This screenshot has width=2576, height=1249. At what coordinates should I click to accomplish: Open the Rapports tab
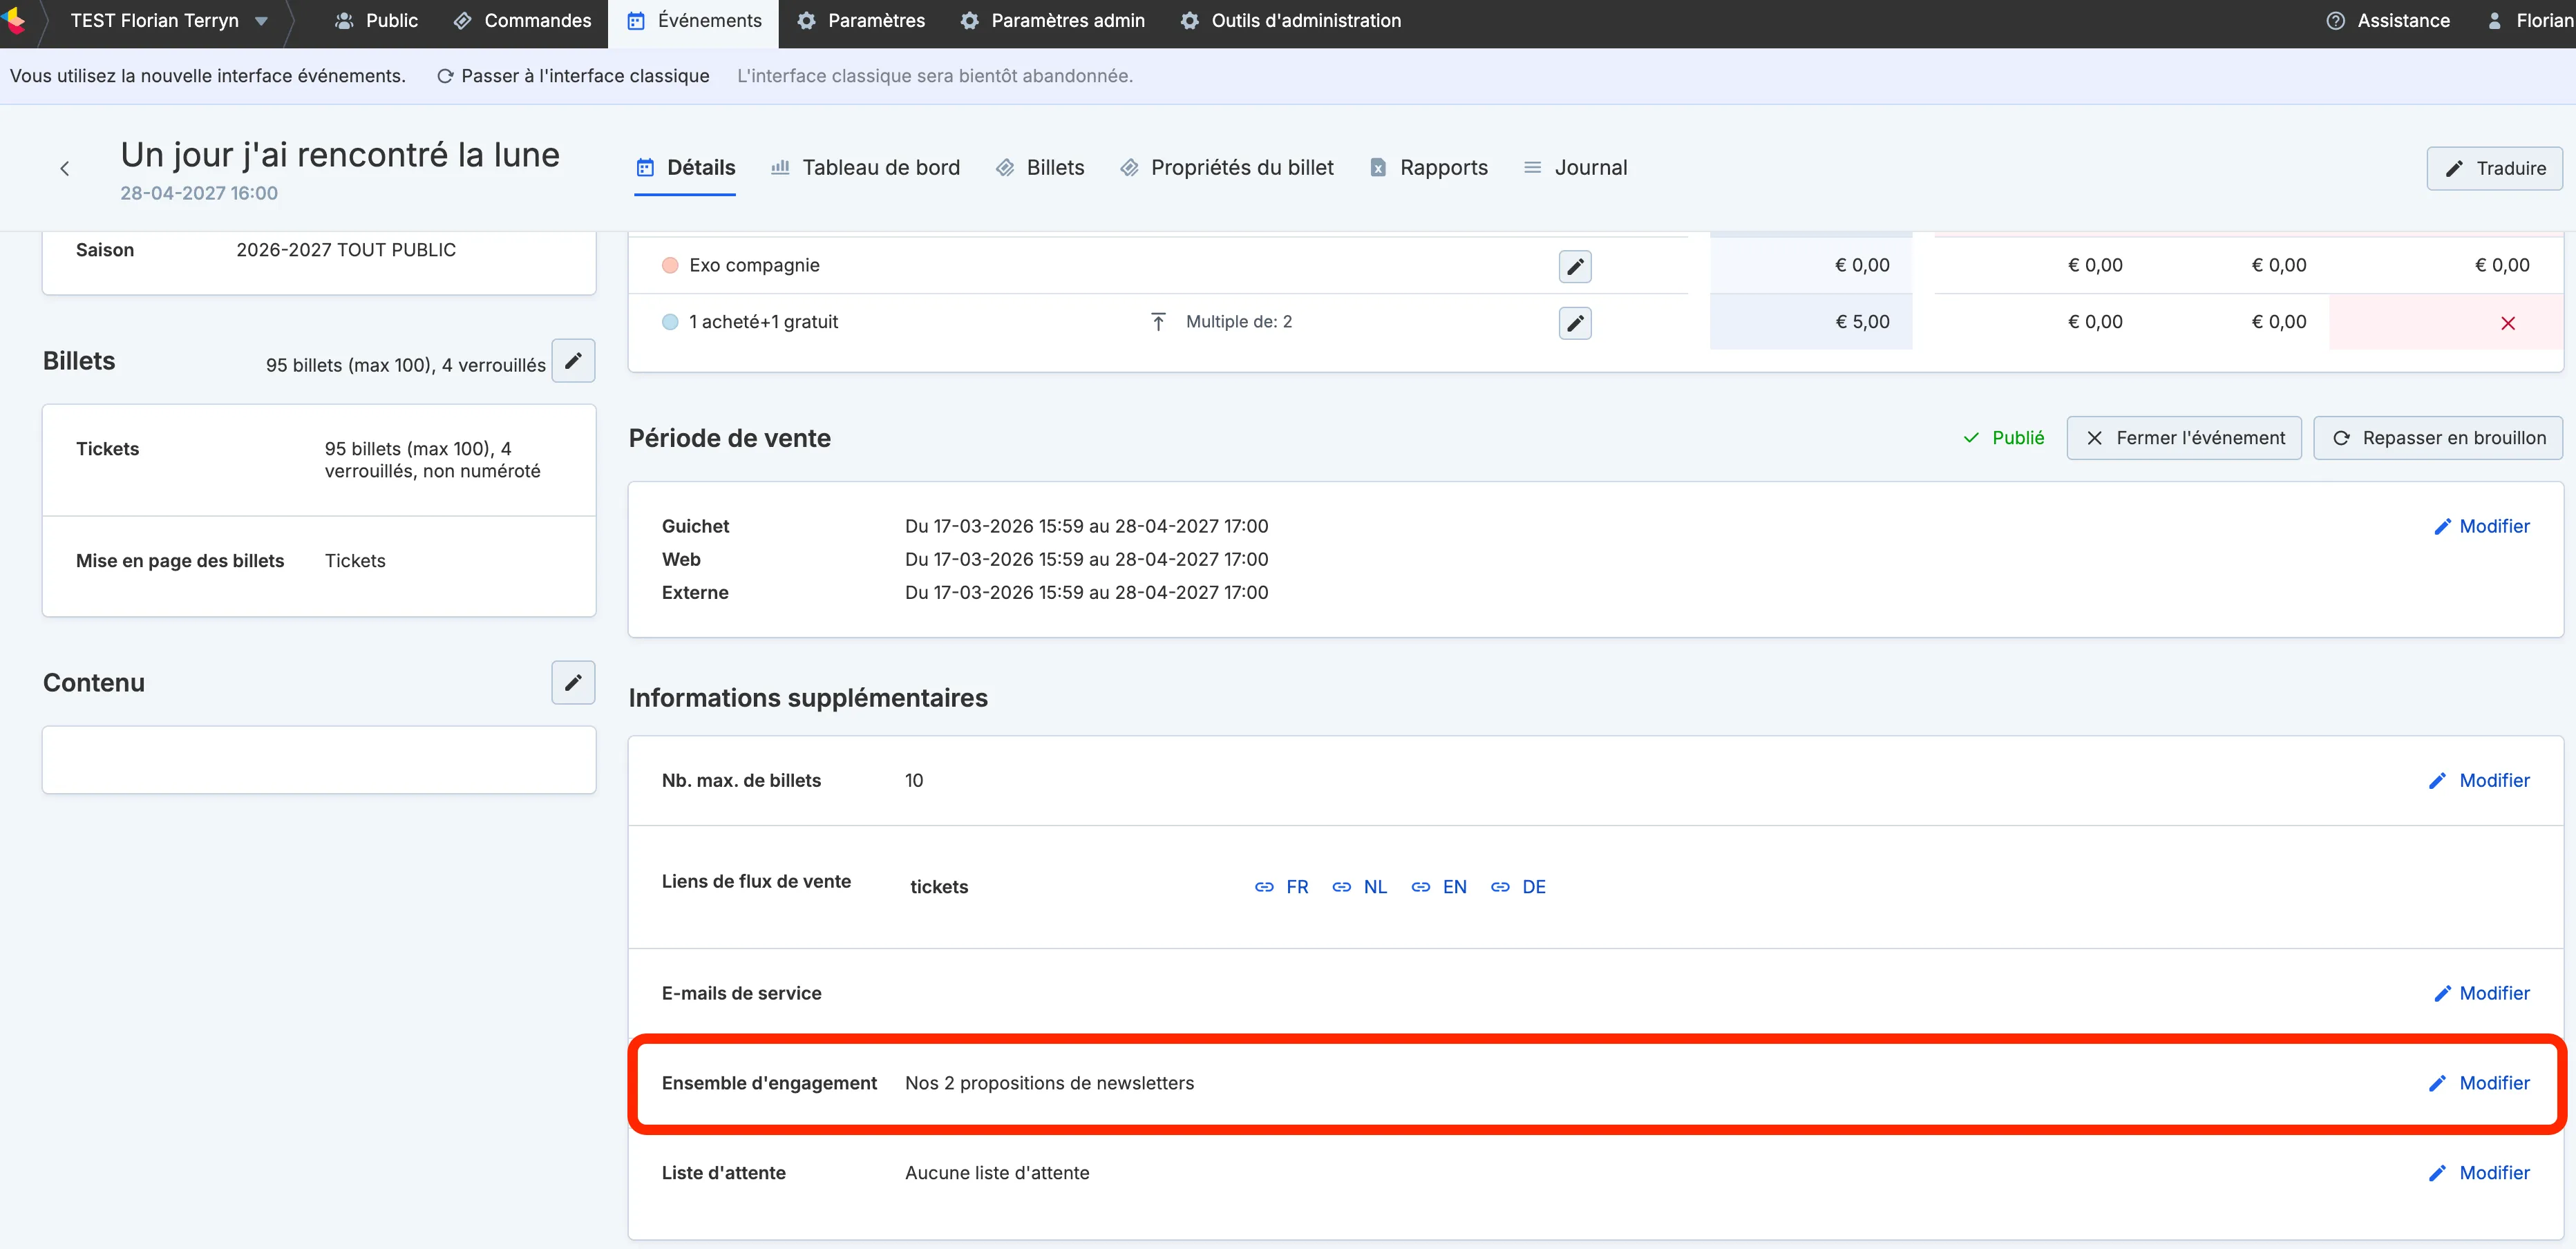pyautogui.click(x=1428, y=168)
